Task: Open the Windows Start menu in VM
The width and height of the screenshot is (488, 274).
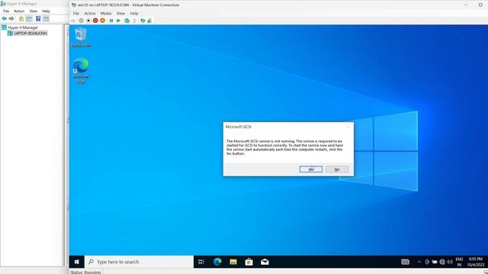Action: pyautogui.click(x=76, y=262)
